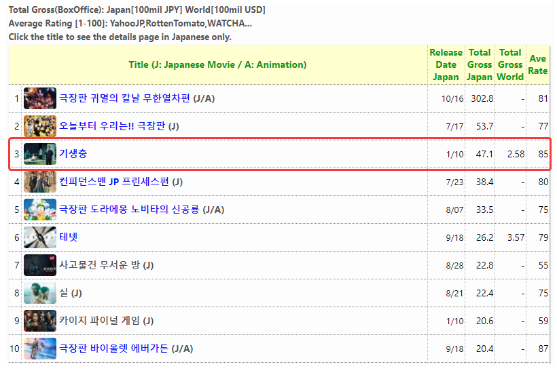The width and height of the screenshot is (557, 373).
Task: Open the 컨피던스맨 JP 프린세스편 link
Action: (x=114, y=182)
